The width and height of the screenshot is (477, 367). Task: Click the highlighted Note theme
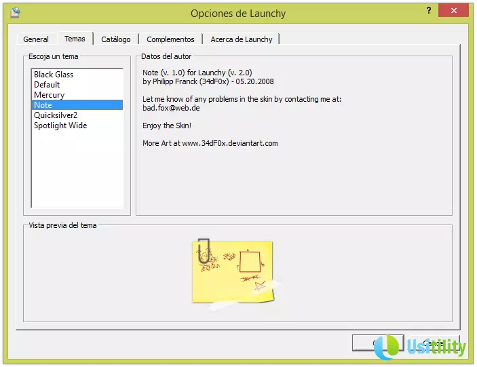tap(43, 105)
